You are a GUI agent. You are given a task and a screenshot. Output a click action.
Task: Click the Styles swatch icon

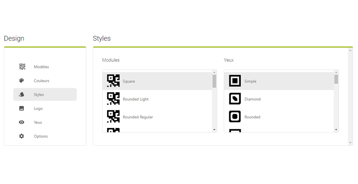pos(22,94)
